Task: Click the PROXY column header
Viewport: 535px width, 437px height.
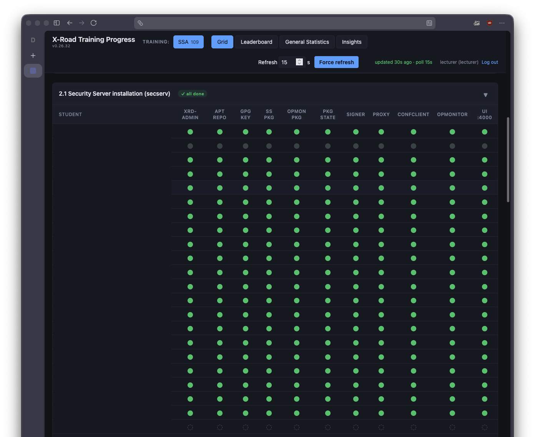Action: click(x=381, y=115)
